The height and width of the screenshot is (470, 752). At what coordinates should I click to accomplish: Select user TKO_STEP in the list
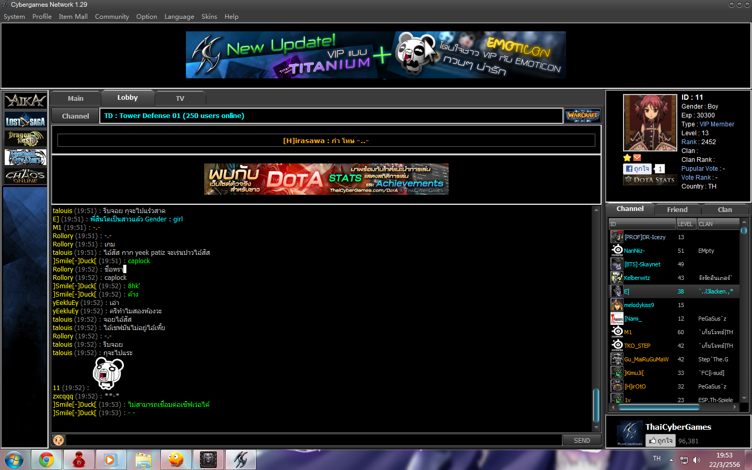click(675, 346)
